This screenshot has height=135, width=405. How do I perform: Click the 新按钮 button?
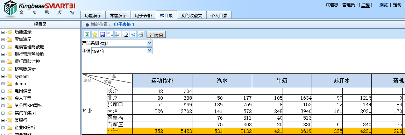click(156, 35)
